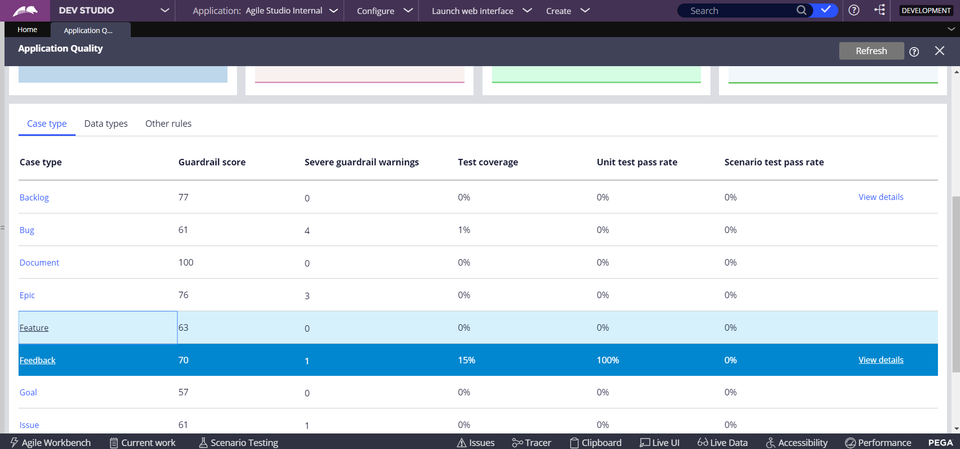Open the Feedback case type link

(x=38, y=360)
